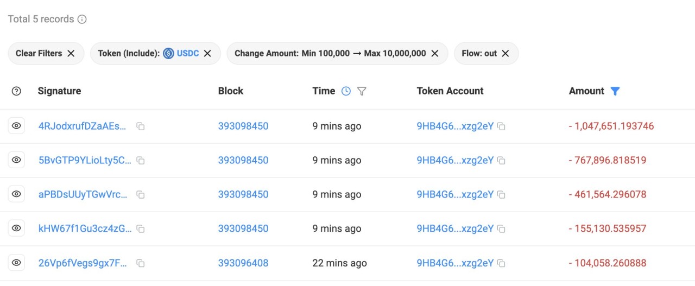Toggle eye icon for the 26Vp6fVegs transaction
This screenshot has width=695, height=286.
[x=16, y=263]
